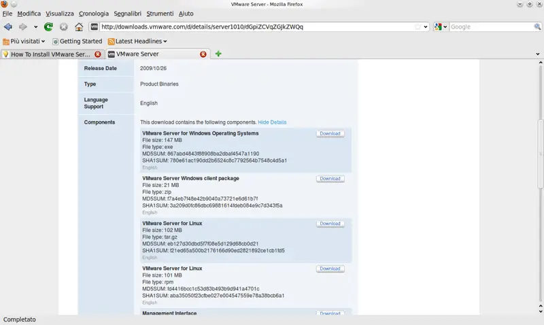Open the Getting Started bookmark
Image resolution: width=544 pixels, height=325 pixels.
(77, 41)
